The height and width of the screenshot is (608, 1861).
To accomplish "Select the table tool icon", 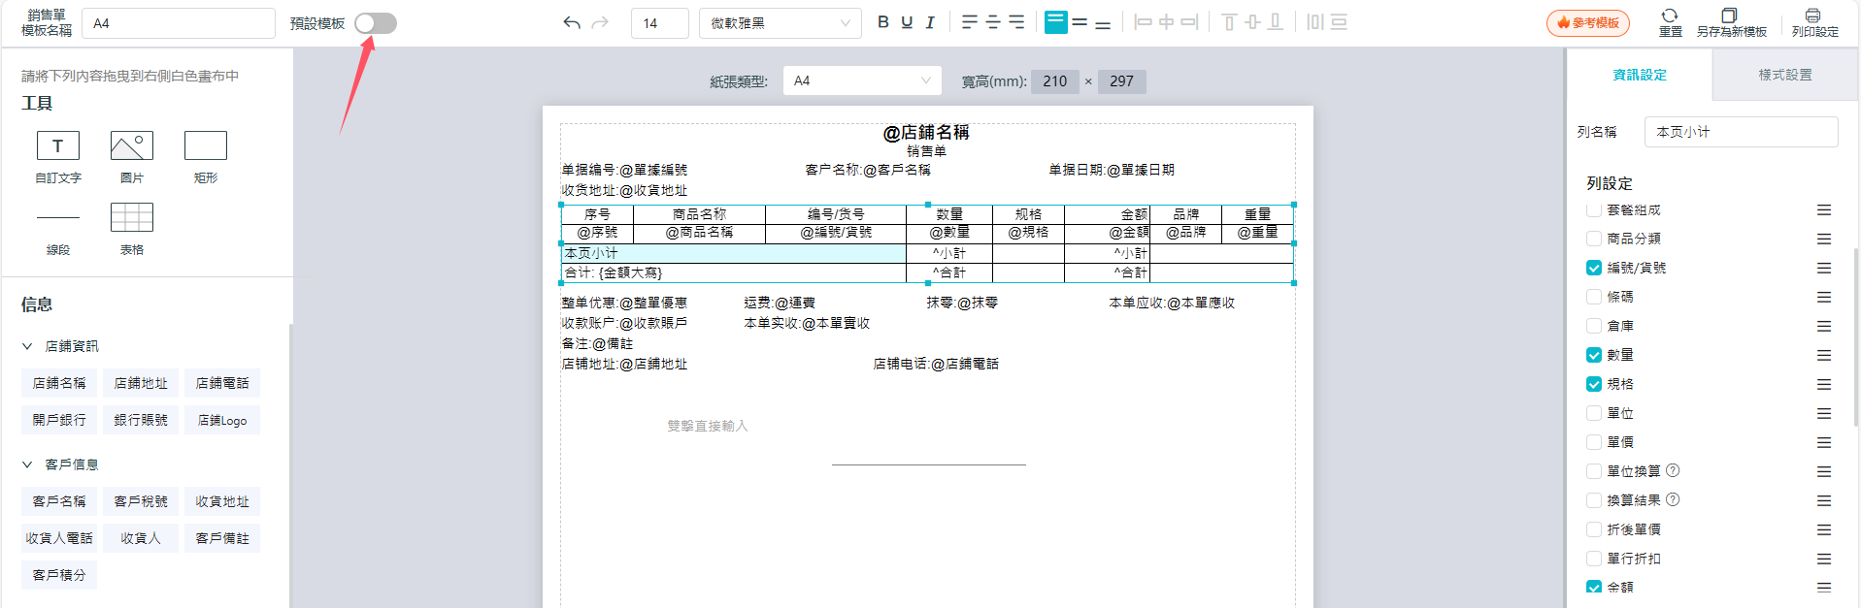I will pyautogui.click(x=132, y=217).
